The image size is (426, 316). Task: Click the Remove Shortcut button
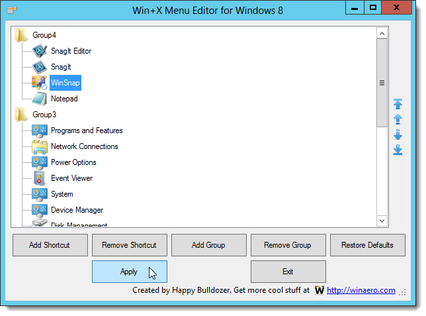[130, 245]
